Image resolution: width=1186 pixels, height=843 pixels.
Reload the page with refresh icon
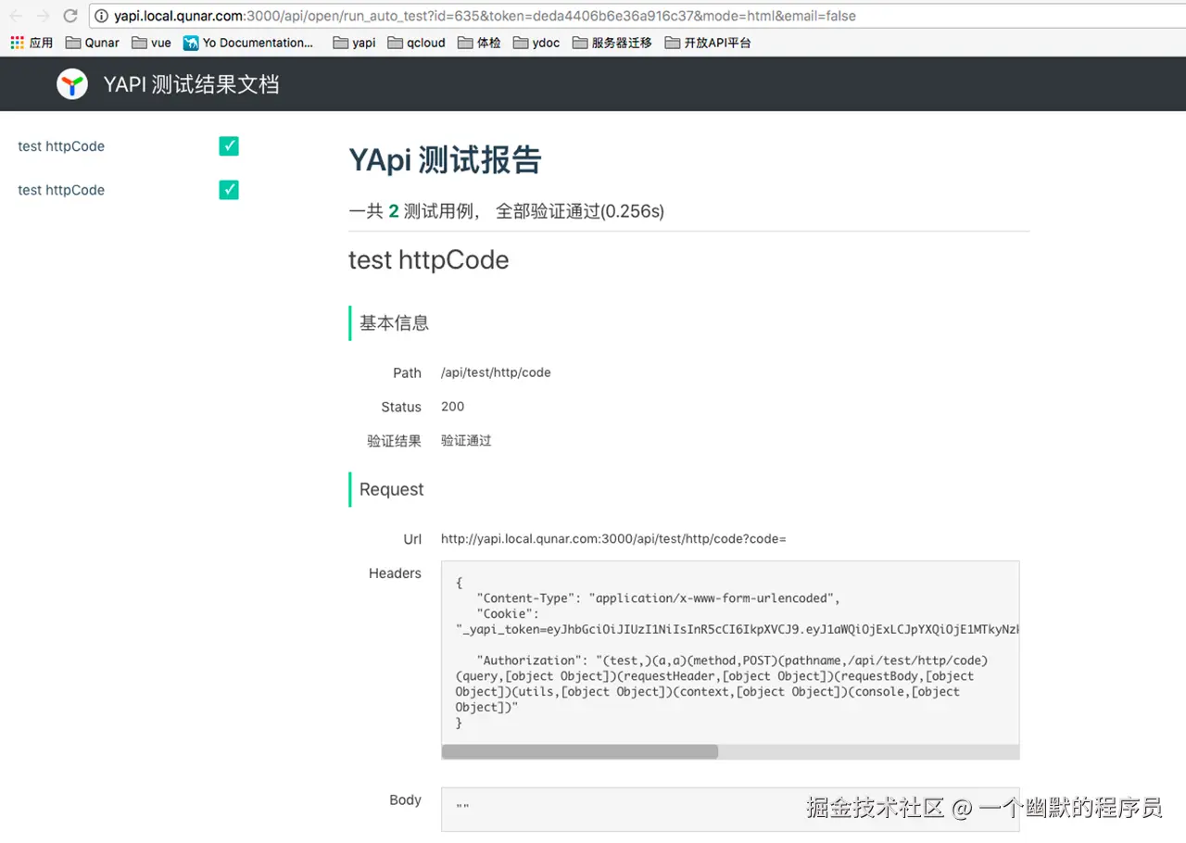tap(70, 16)
